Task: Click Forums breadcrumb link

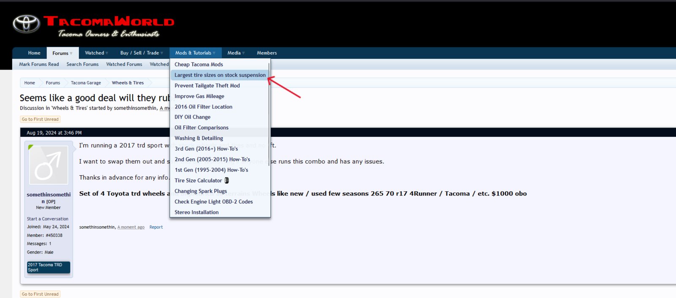Action: coord(53,83)
